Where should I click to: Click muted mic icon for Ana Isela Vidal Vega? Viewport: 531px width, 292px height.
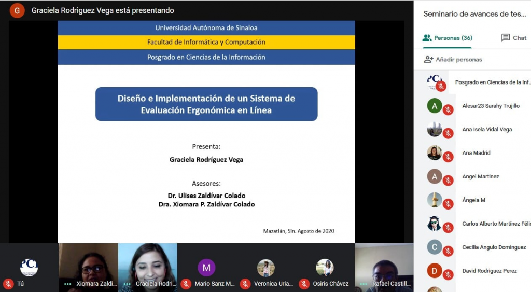click(x=448, y=133)
